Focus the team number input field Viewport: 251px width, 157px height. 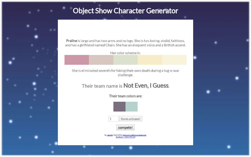coord(113,119)
